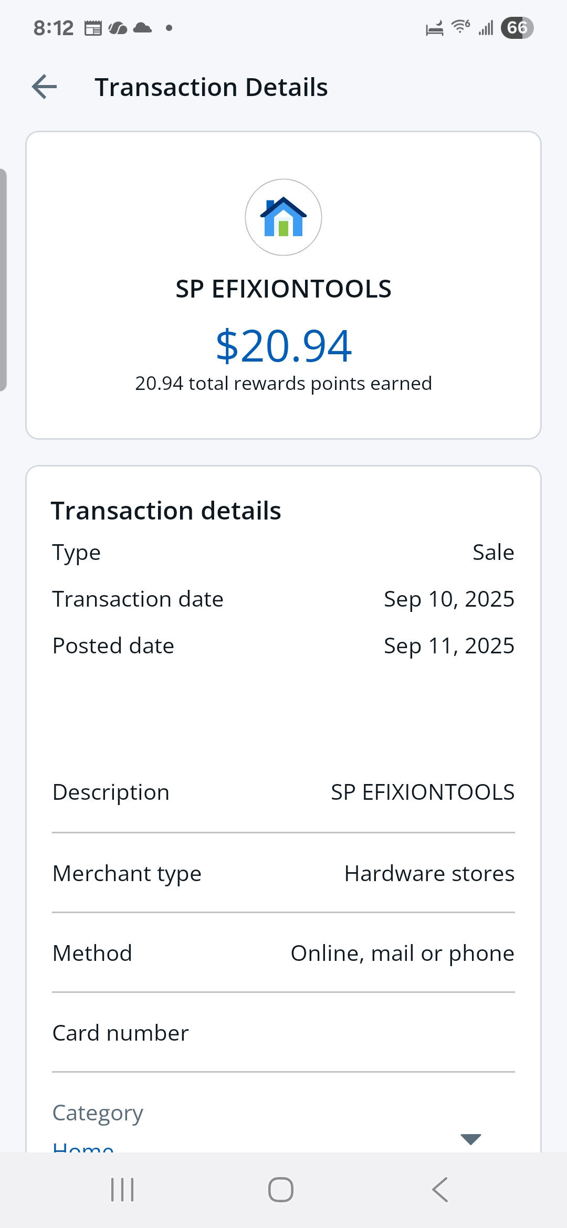Viewport: 567px width, 1228px height.
Task: Open the Category dropdown arrow
Action: pos(470,1139)
